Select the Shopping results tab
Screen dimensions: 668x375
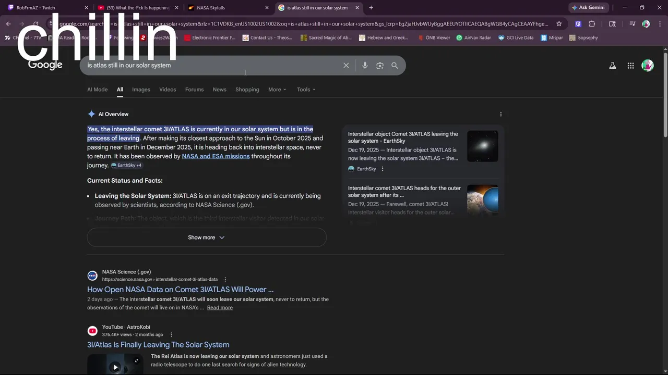pos(247,90)
